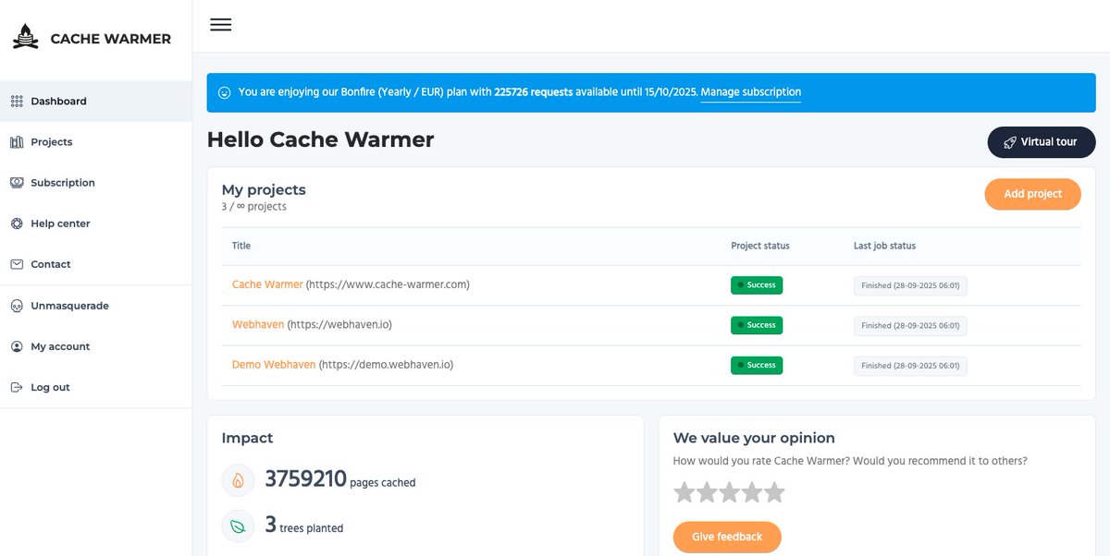This screenshot has height=556, width=1110.
Task: Click the Help center lifebuoy icon
Action: (x=17, y=224)
